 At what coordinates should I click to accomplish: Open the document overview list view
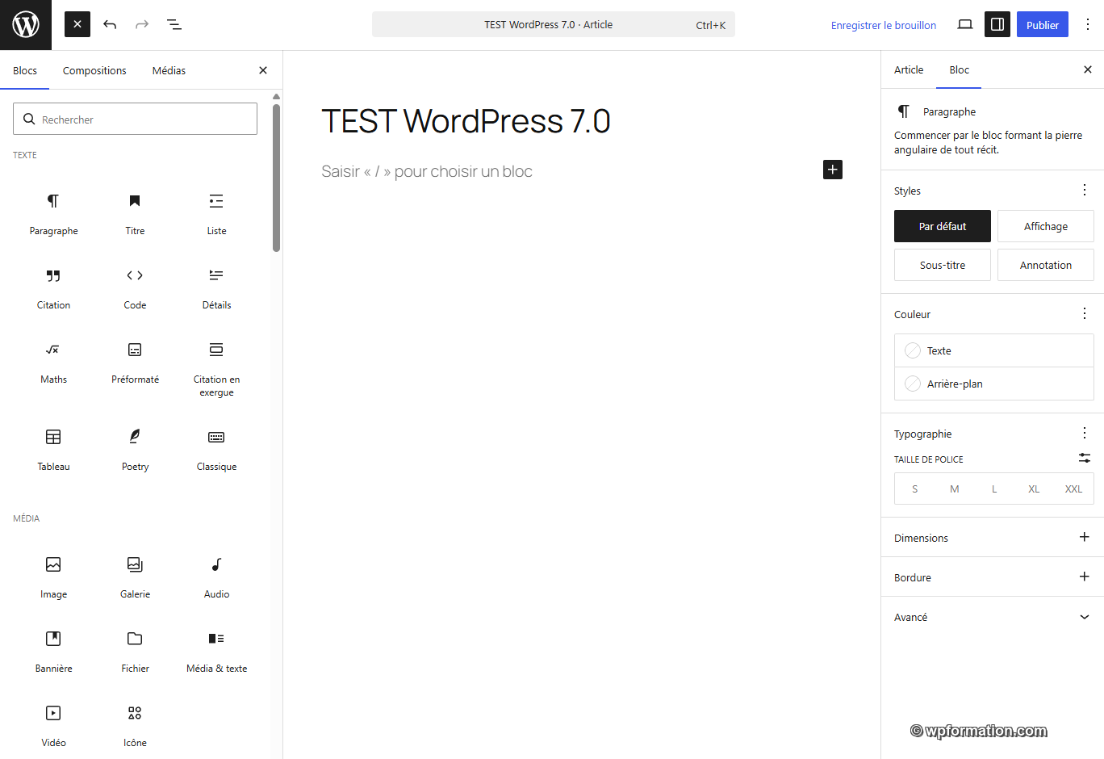pyautogui.click(x=174, y=24)
